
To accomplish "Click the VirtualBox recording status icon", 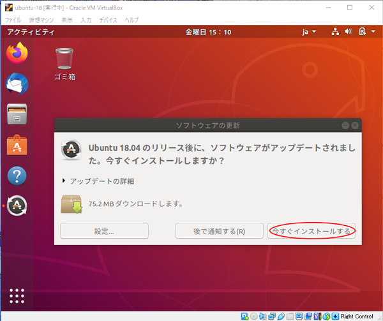I will point(308,317).
